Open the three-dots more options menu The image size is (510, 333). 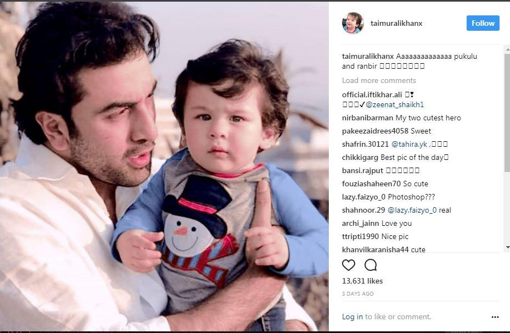[495, 317]
